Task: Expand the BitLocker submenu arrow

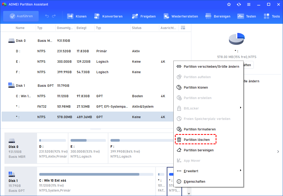Action: [x=241, y=108]
